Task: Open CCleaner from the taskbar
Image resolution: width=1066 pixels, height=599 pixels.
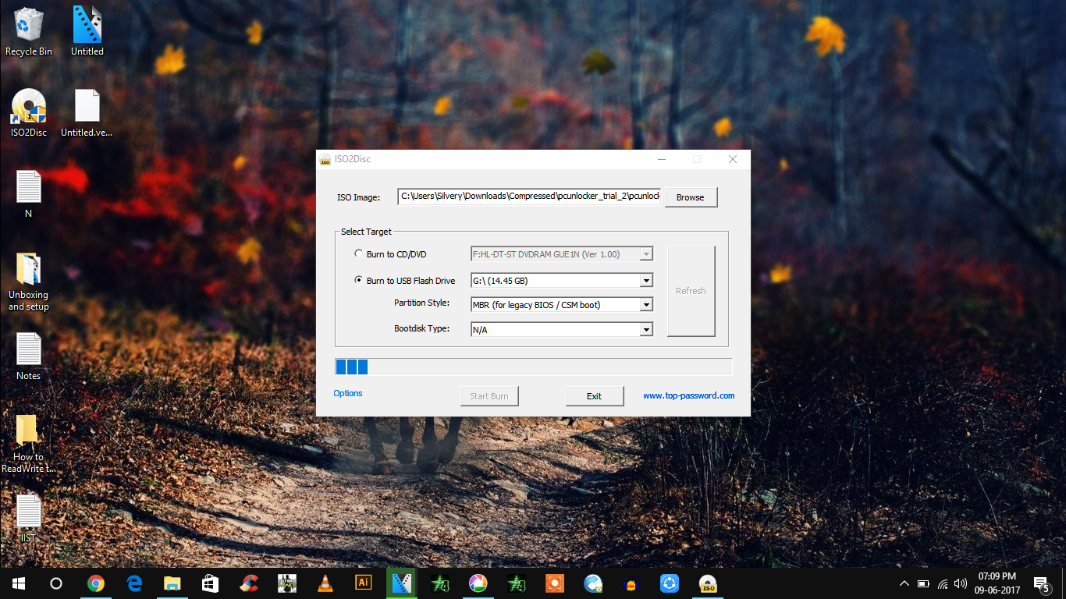Action: (249, 583)
